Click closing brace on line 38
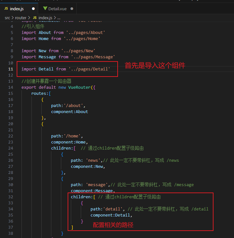234x238 pixels. point(62,234)
